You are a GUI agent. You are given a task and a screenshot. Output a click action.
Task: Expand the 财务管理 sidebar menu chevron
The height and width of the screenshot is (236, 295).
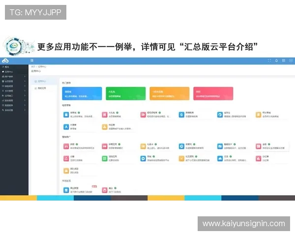(x=25, y=100)
